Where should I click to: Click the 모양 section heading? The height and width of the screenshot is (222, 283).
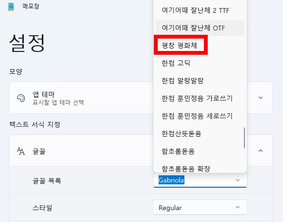coord(16,71)
